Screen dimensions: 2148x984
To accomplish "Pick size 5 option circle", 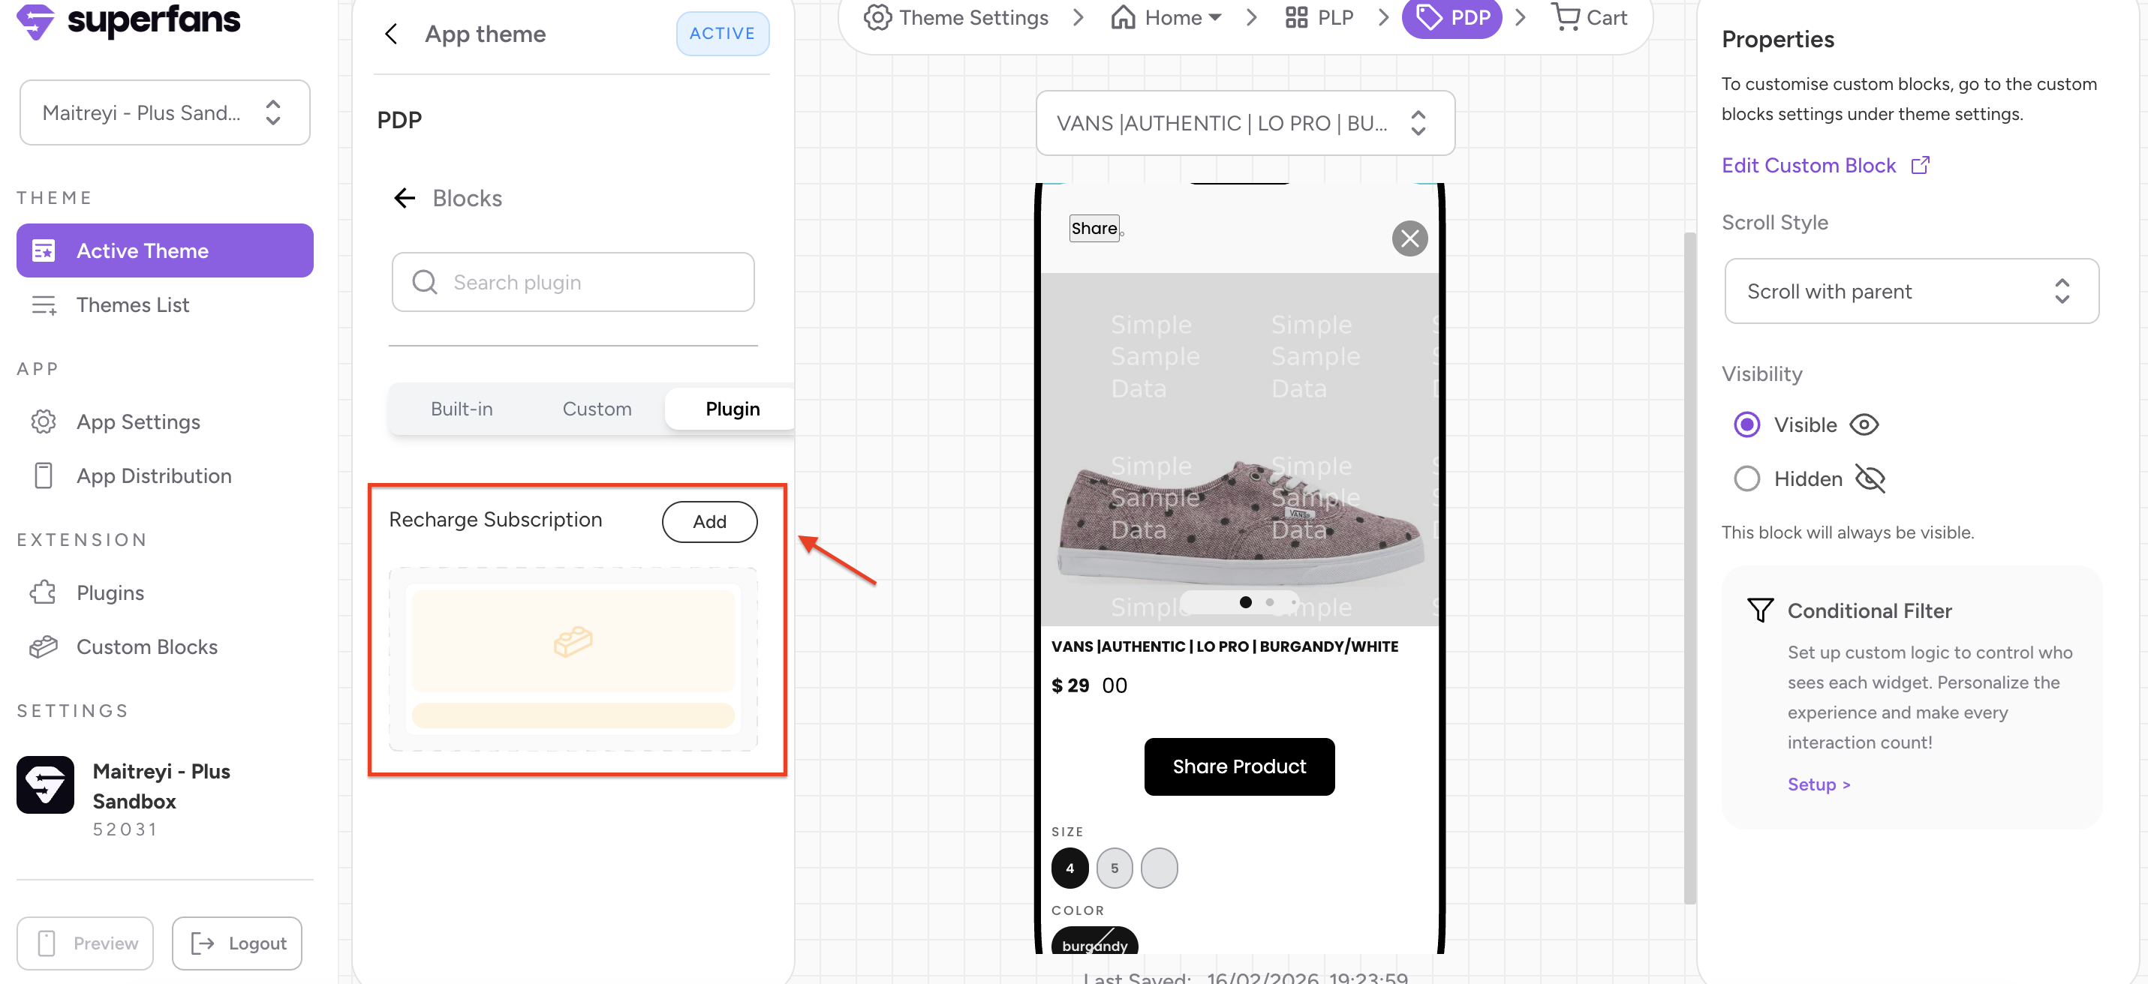I will coord(1114,868).
